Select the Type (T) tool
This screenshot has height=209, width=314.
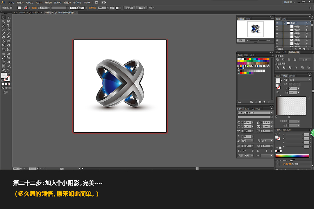click(8, 26)
